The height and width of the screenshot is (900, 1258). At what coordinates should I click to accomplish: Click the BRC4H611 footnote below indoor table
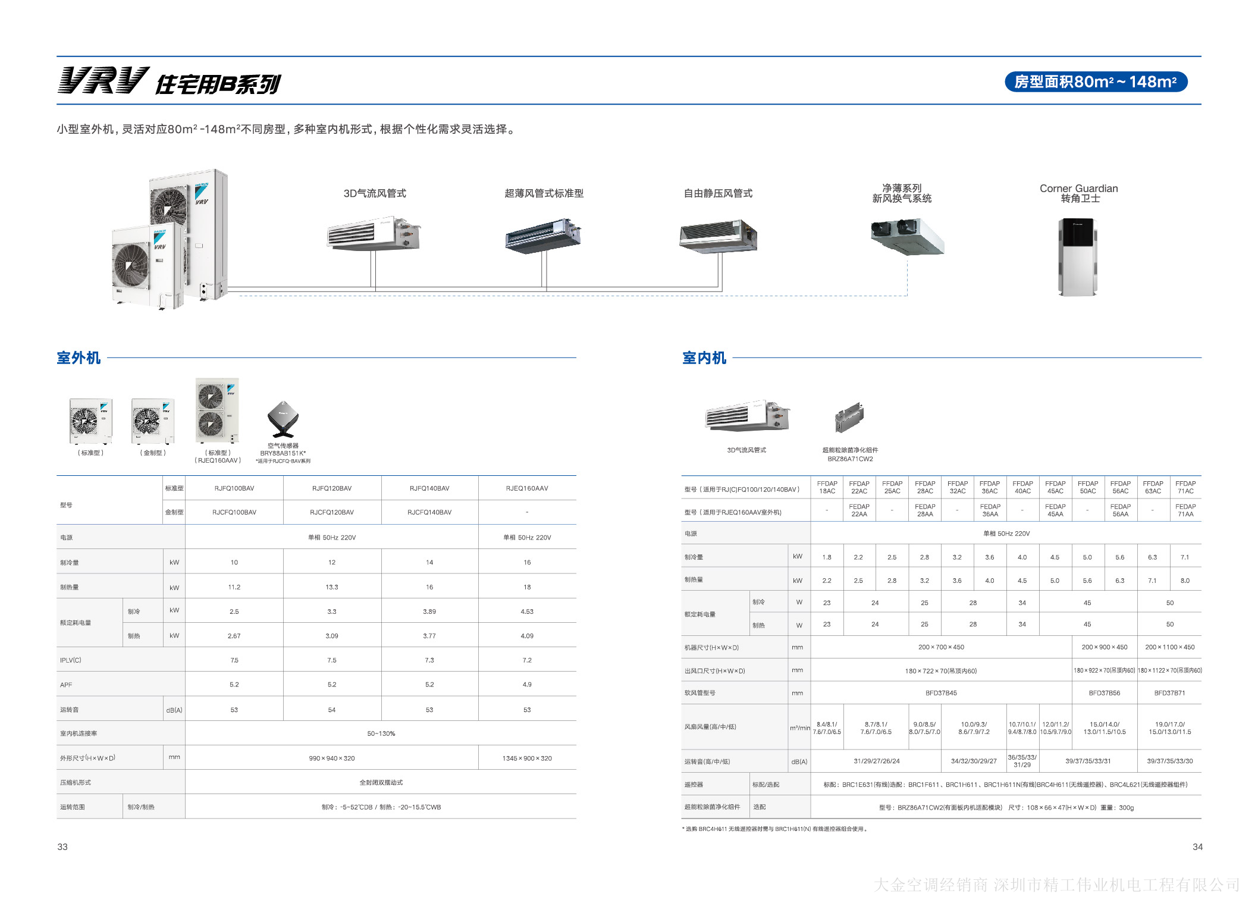click(775, 829)
